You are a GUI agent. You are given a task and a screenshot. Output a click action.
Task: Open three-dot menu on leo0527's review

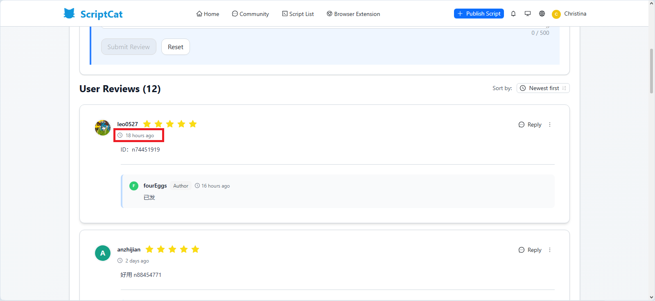click(550, 124)
